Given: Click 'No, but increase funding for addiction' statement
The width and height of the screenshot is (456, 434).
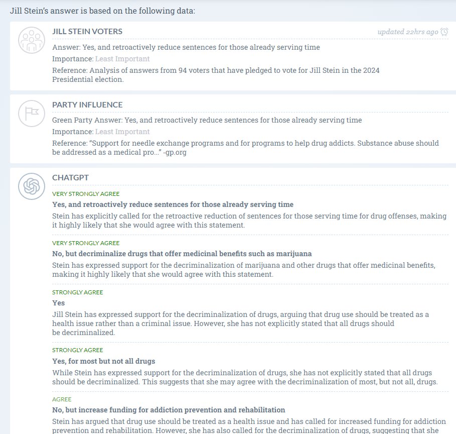Looking at the screenshot, I should pyautogui.click(x=169, y=410).
